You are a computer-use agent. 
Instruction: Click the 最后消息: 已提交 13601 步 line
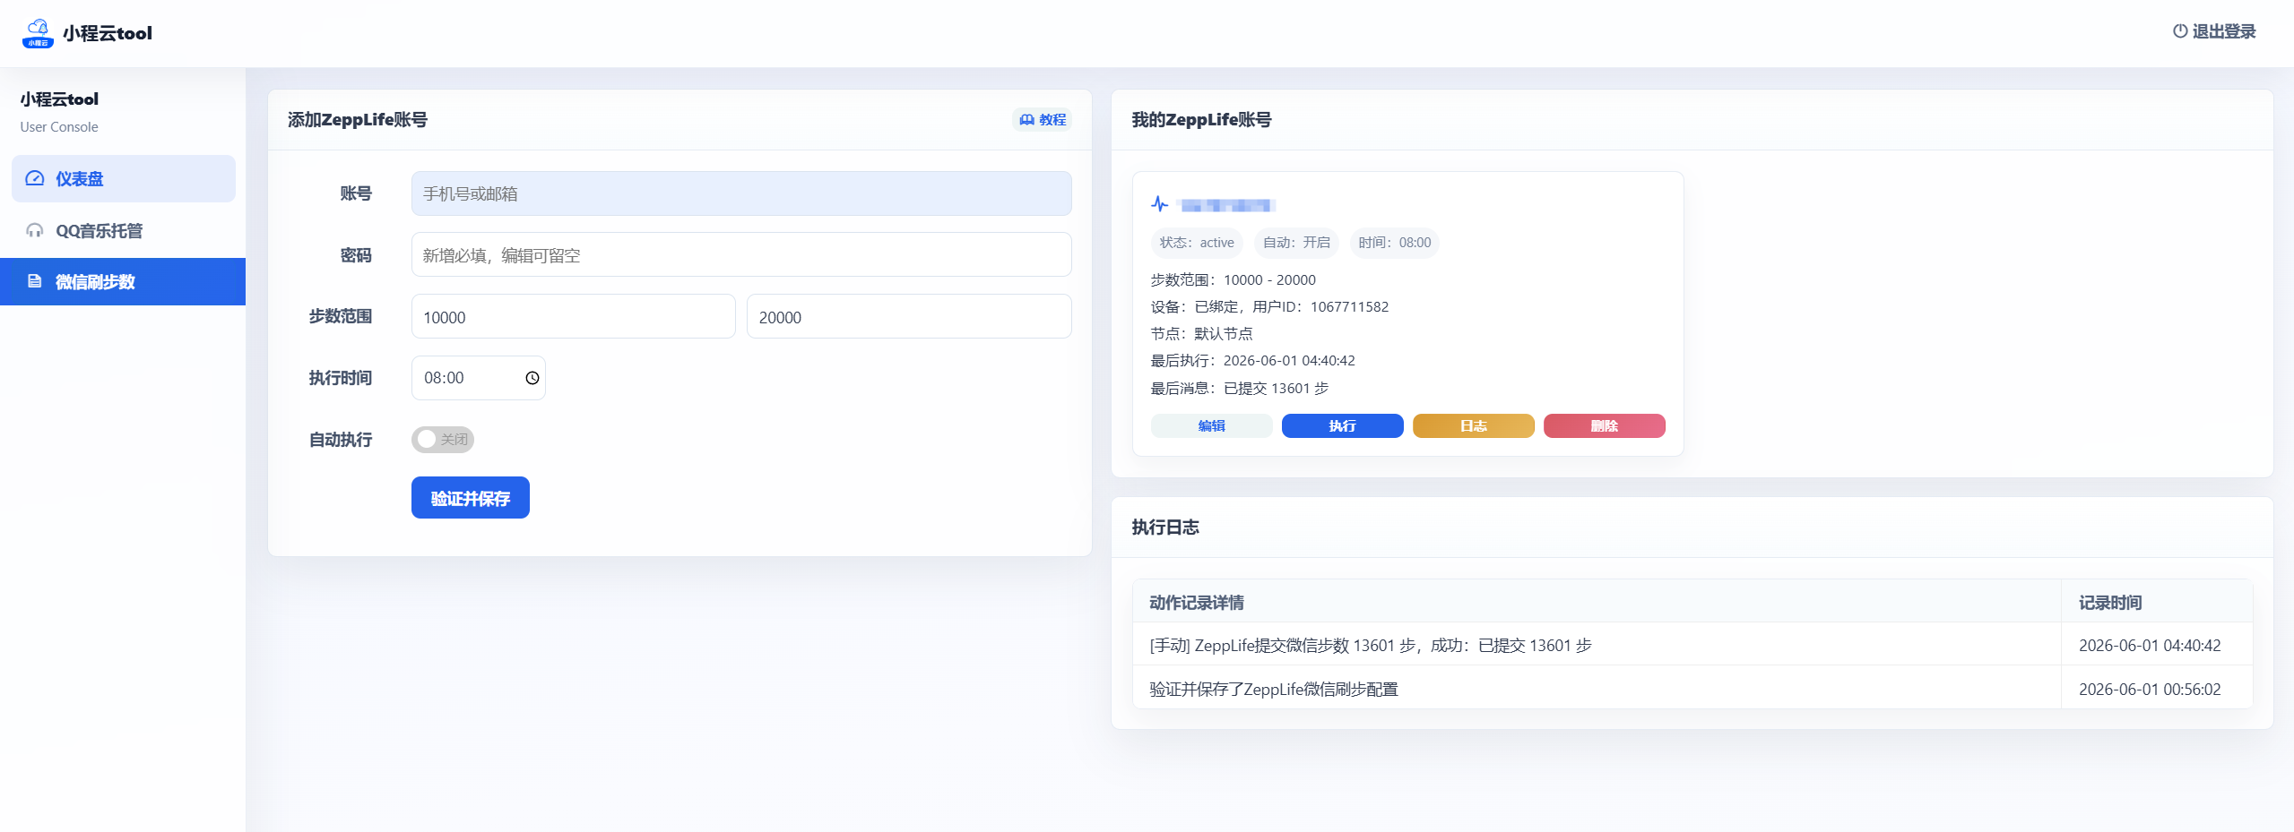click(1240, 389)
